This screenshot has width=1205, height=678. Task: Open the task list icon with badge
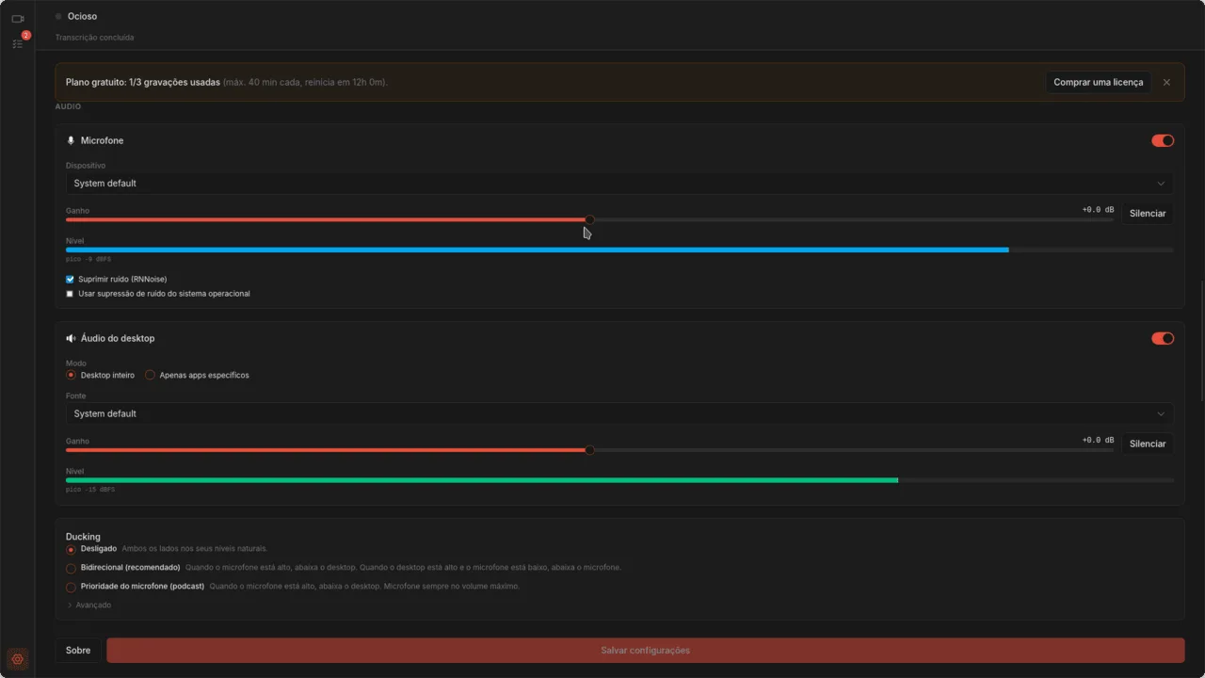pyautogui.click(x=17, y=43)
